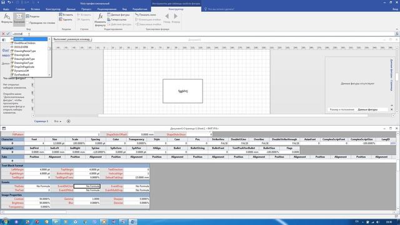Switch to Значения (12.3) values view
This screenshot has width=400, height=225.
(19, 19)
